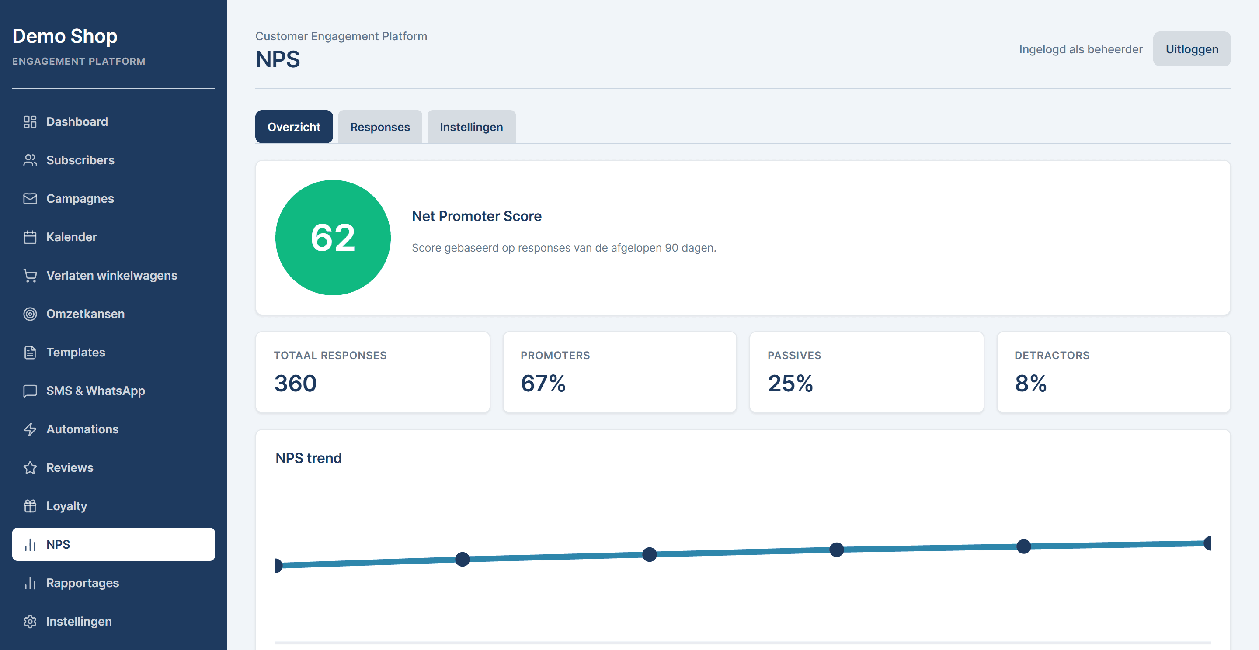Click the NPS bar chart icon

pos(30,545)
